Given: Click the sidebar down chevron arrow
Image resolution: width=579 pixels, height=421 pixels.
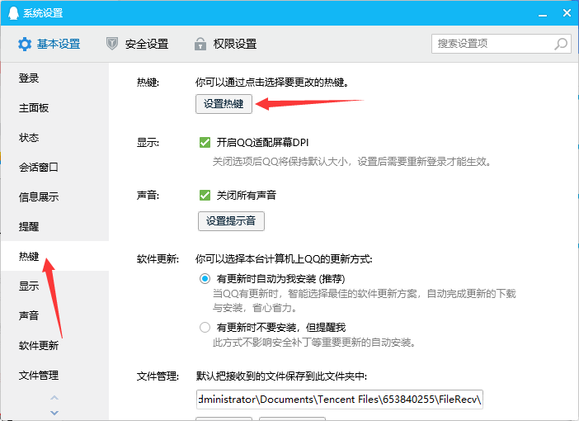Looking at the screenshot, I should click(54, 413).
